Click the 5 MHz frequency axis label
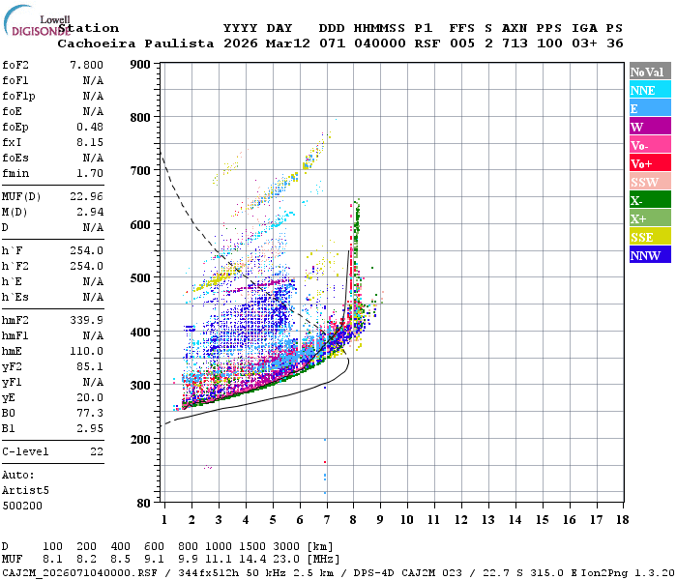 point(273,520)
